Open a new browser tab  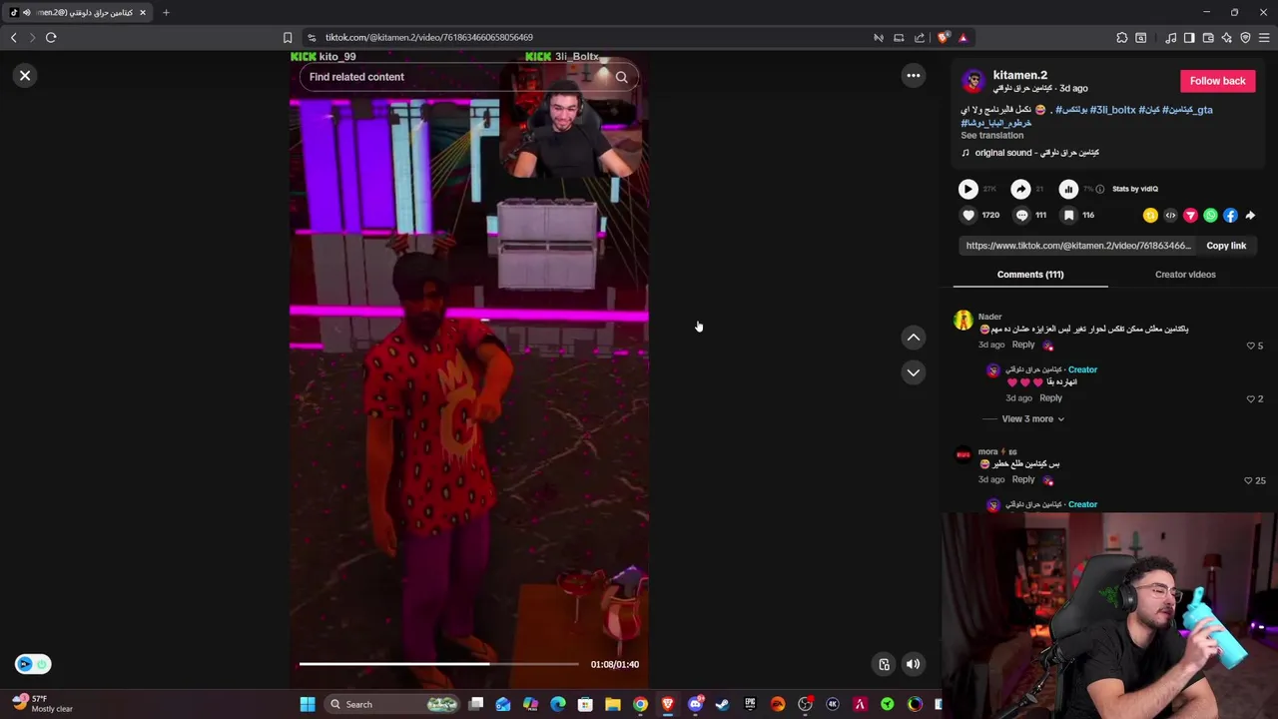pos(166,12)
